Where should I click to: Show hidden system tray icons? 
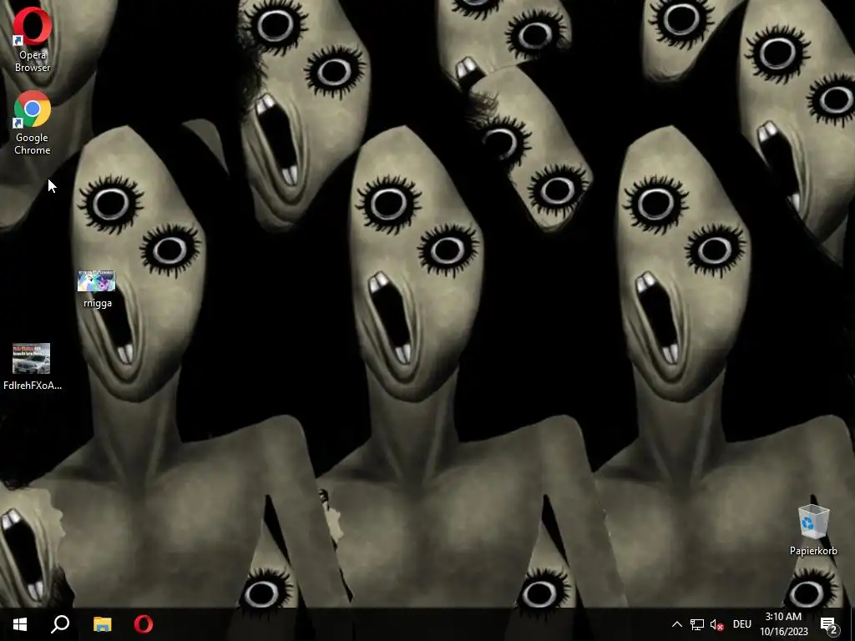(676, 624)
